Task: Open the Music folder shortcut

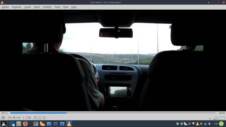Action: pyautogui.click(x=49, y=124)
